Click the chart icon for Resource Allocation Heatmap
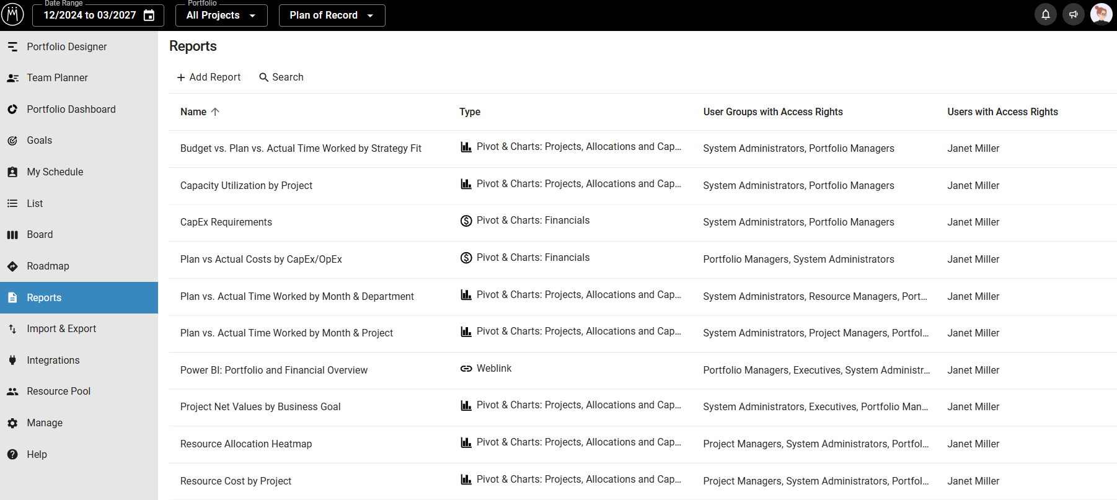 (x=466, y=442)
